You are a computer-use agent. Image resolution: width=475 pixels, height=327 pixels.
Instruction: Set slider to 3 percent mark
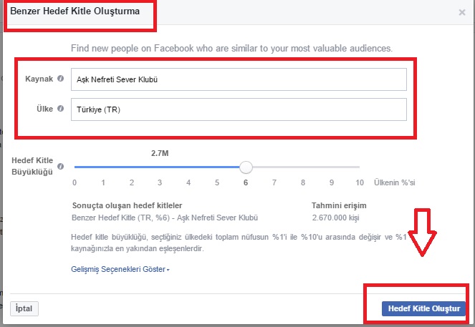[160, 182]
